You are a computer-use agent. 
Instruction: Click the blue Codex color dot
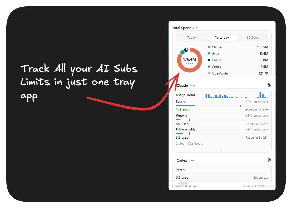tap(209, 67)
